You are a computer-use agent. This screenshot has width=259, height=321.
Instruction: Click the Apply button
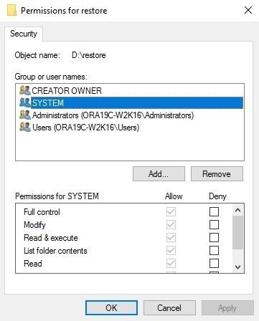pyautogui.click(x=227, y=308)
